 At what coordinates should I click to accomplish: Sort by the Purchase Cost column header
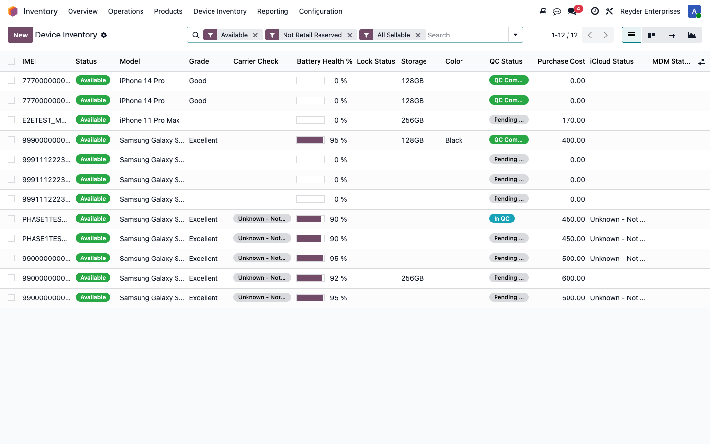tap(561, 61)
